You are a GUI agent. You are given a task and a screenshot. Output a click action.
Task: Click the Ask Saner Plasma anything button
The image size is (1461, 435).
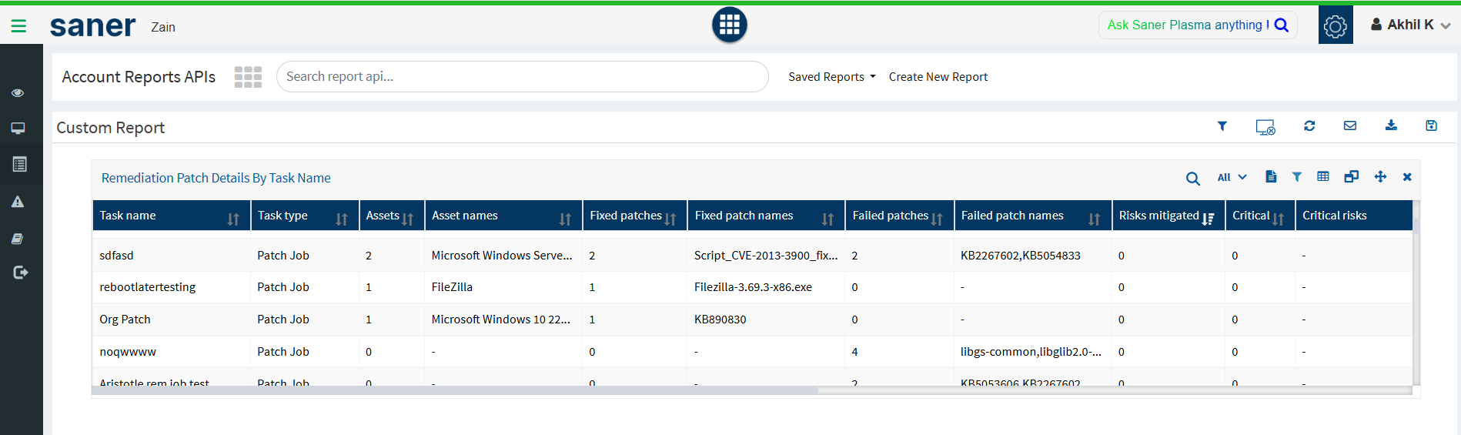coord(1197,25)
